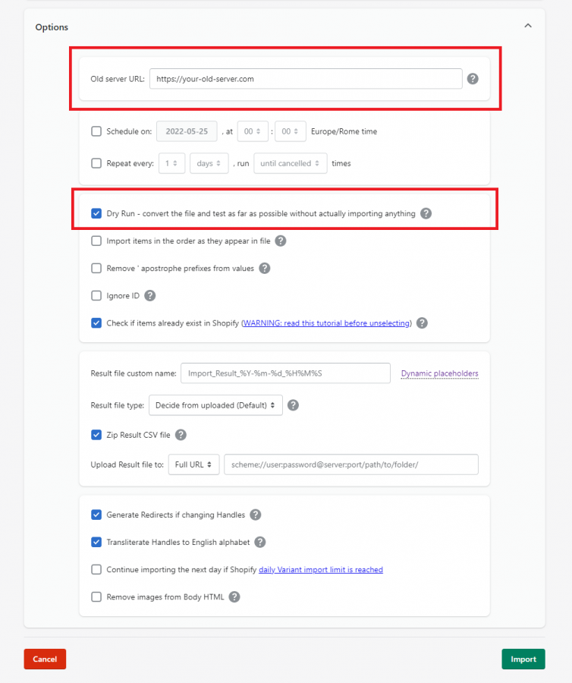Click the Result file custom name field
Viewport: 572px width, 683px height.
point(285,373)
